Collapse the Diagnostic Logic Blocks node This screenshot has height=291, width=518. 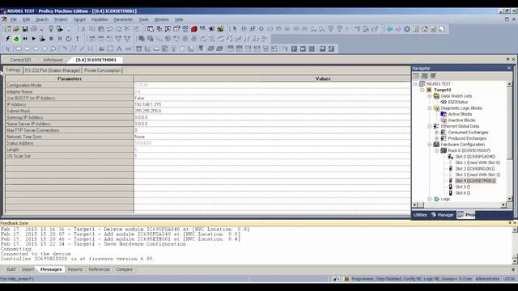(x=430, y=108)
